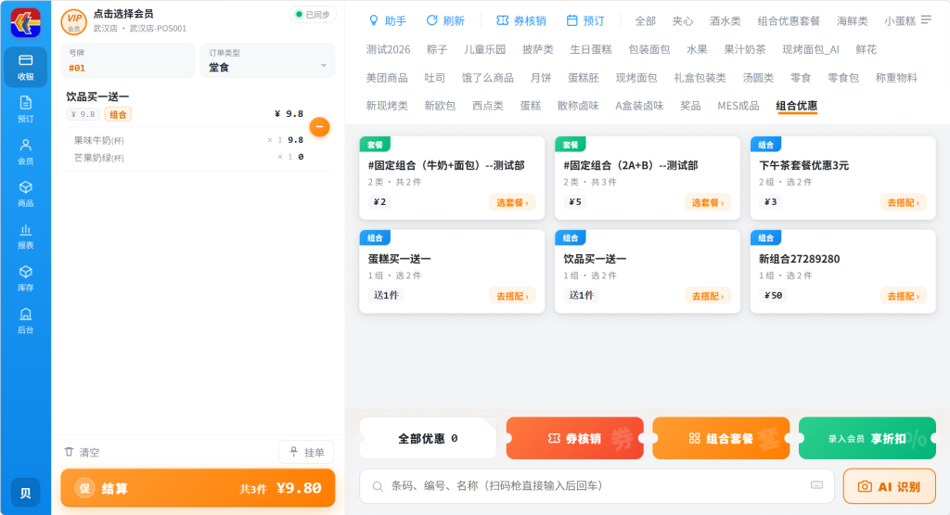Viewport: 950px width, 515px height.
Task: Click 去搭配 on 新组合27289280 card
Action: (904, 296)
